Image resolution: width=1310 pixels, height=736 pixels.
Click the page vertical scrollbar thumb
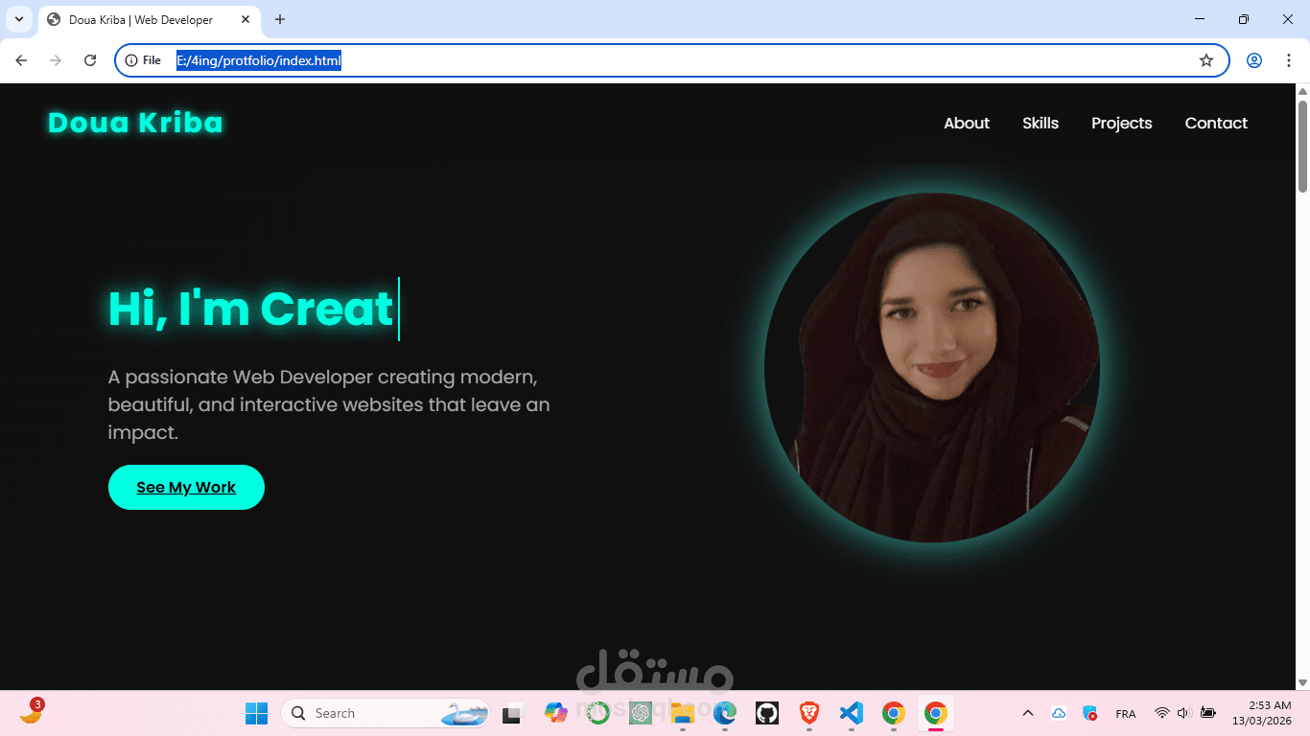1302,146
